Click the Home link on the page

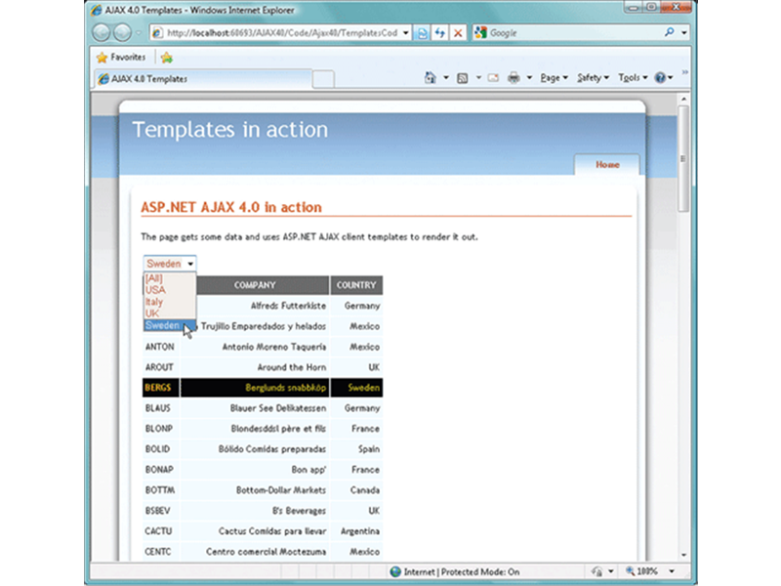[x=607, y=164]
